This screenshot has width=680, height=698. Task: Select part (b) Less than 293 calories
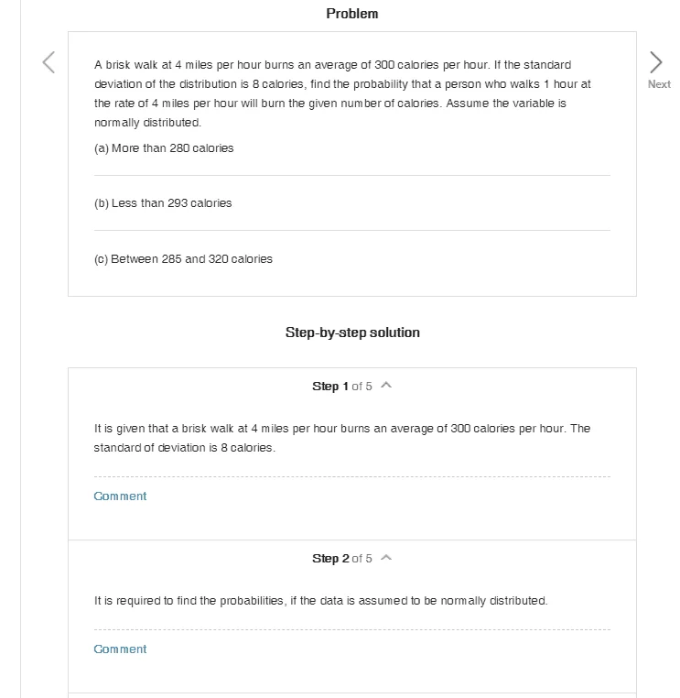pos(163,203)
